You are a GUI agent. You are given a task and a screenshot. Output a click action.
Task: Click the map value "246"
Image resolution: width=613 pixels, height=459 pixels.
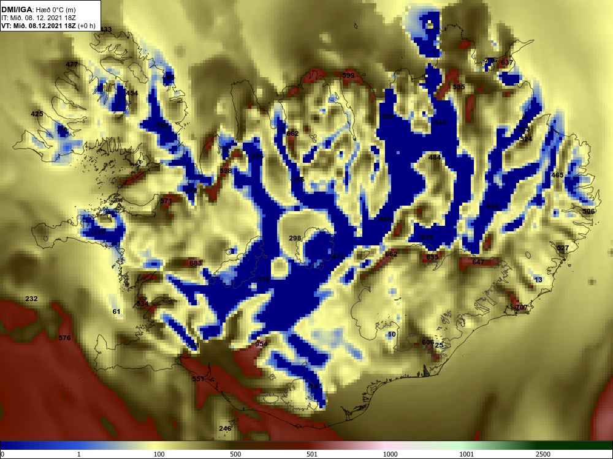pyautogui.click(x=225, y=428)
